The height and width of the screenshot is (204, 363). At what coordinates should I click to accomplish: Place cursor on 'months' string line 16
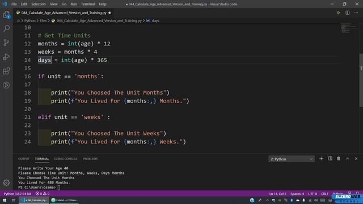tap(87, 76)
